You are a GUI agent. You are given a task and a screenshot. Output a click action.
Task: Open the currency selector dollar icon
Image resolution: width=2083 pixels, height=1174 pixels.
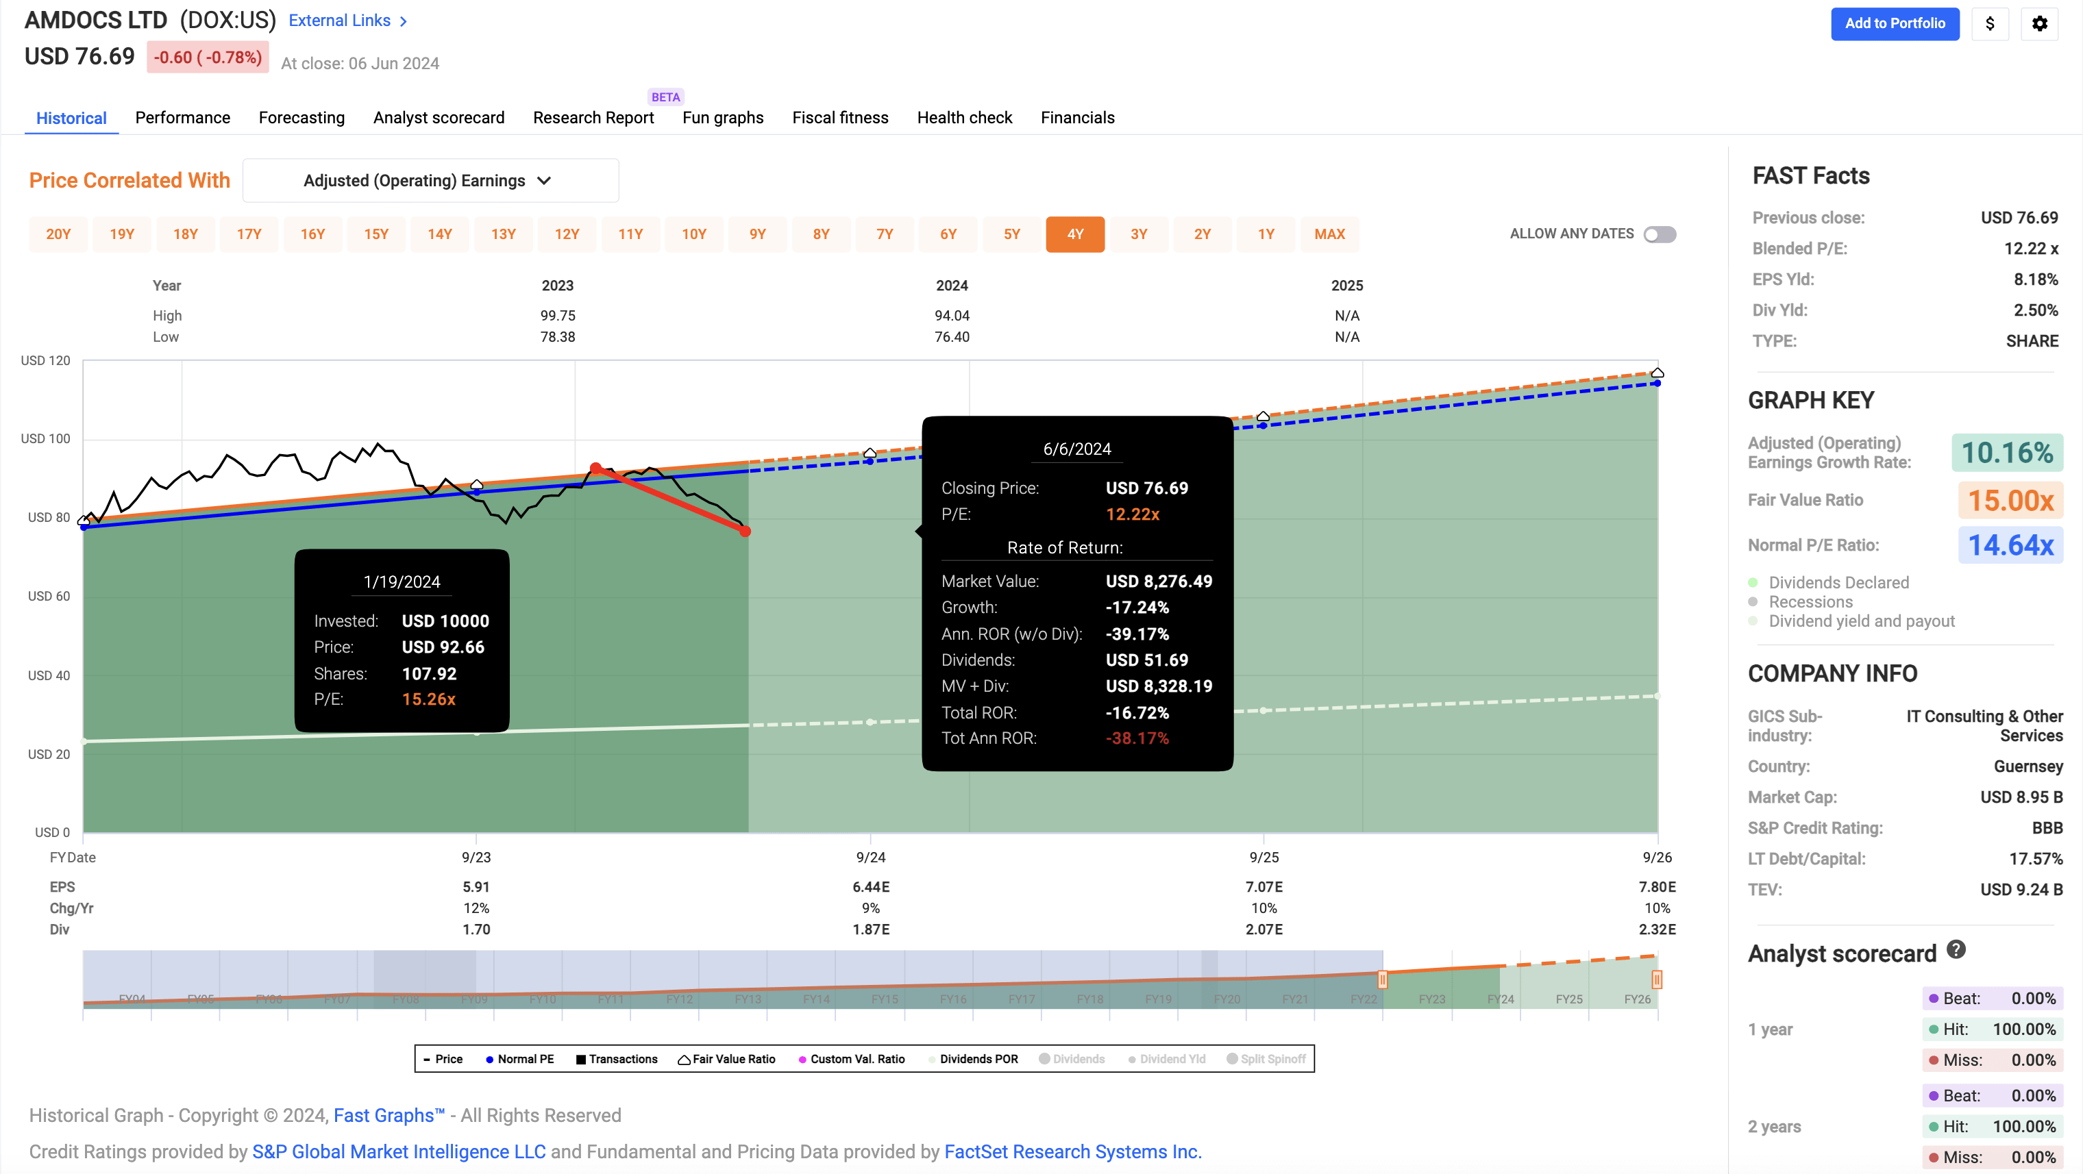click(1990, 23)
